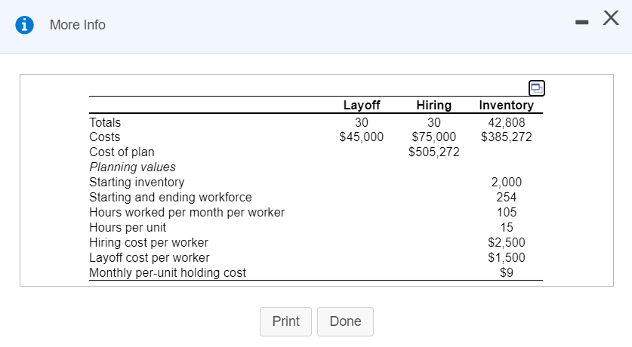The image size is (632, 347).
Task: Select Hiring cost per worker label
Action: tap(149, 242)
